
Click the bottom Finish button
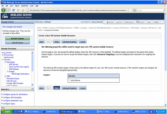tap(57, 88)
